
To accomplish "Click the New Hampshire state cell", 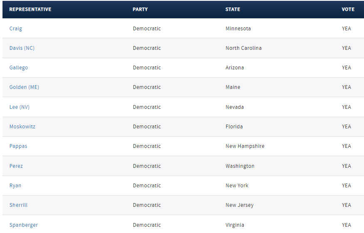I will [245, 146].
